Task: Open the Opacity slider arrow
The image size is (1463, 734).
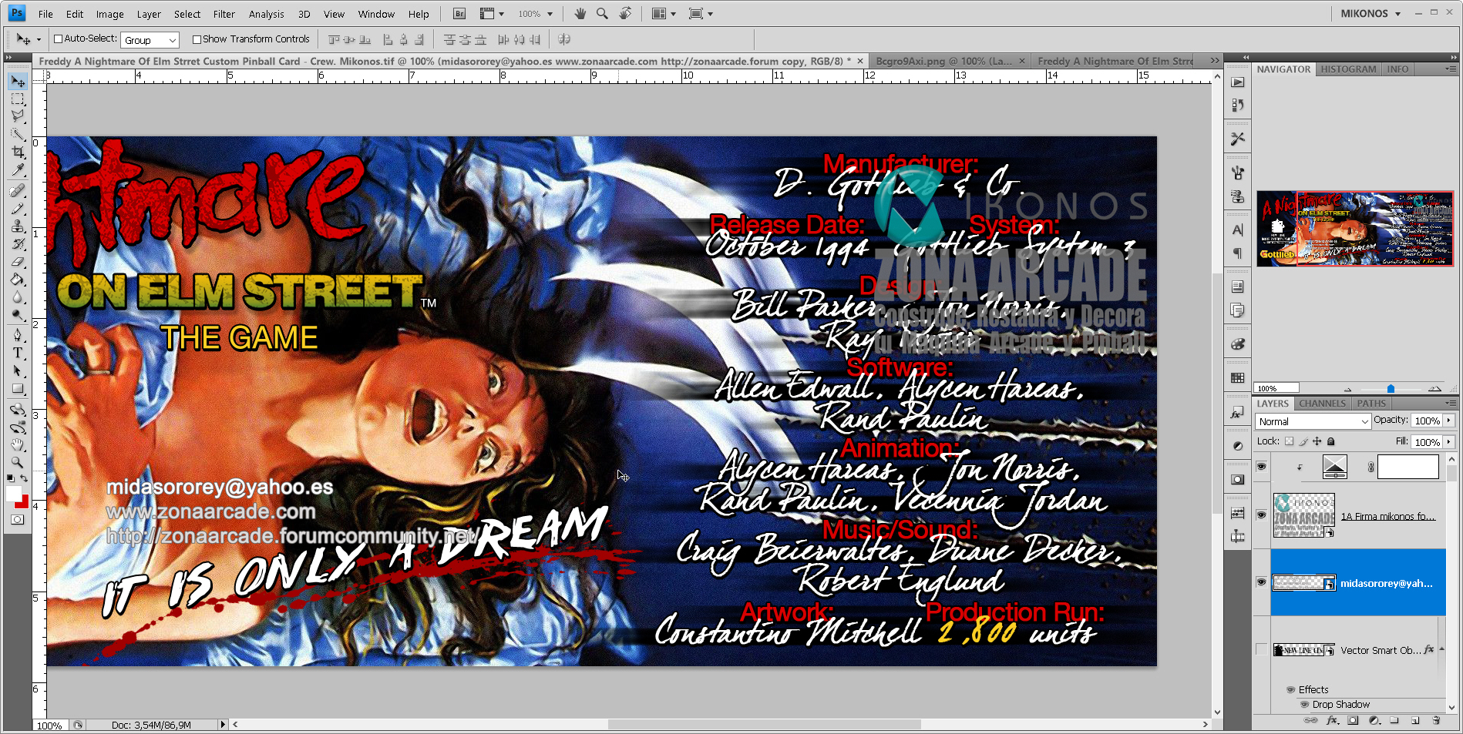Action: coord(1449,421)
